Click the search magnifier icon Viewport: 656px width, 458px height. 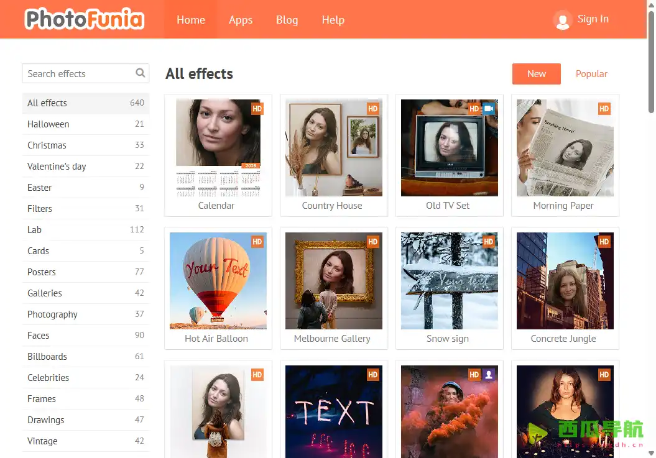click(x=141, y=73)
